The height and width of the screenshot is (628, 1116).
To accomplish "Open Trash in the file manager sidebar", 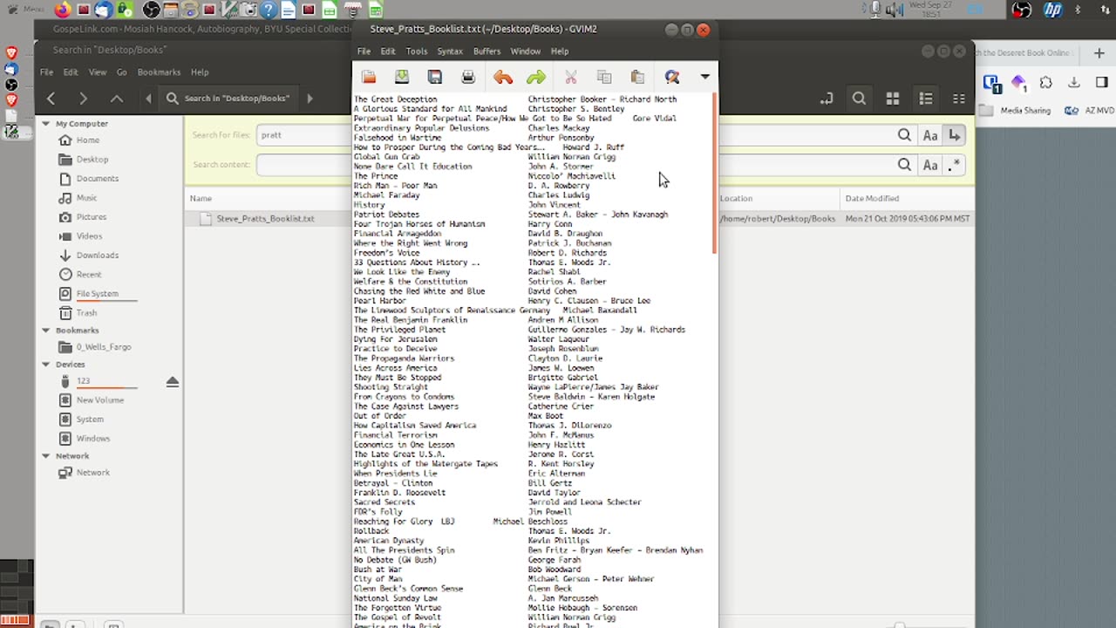I will 86,313.
